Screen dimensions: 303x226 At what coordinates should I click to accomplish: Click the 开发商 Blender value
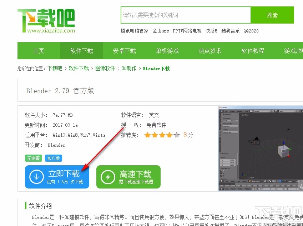pyautogui.click(x=56, y=145)
